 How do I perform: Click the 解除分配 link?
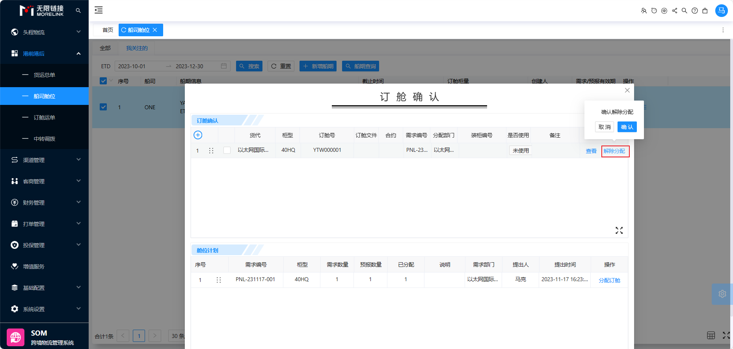(x=614, y=151)
